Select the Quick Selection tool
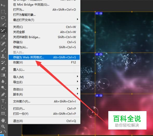 (x=3, y=24)
